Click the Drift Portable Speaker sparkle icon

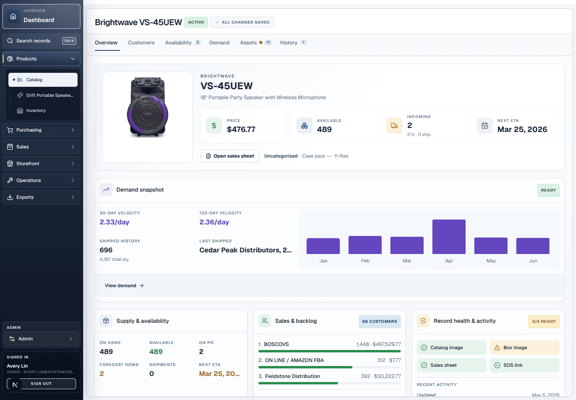coord(20,95)
